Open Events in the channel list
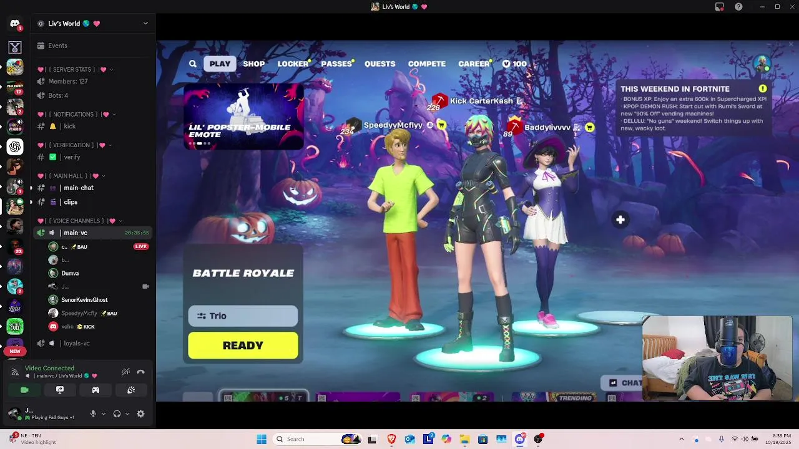799x449 pixels. (x=94, y=46)
